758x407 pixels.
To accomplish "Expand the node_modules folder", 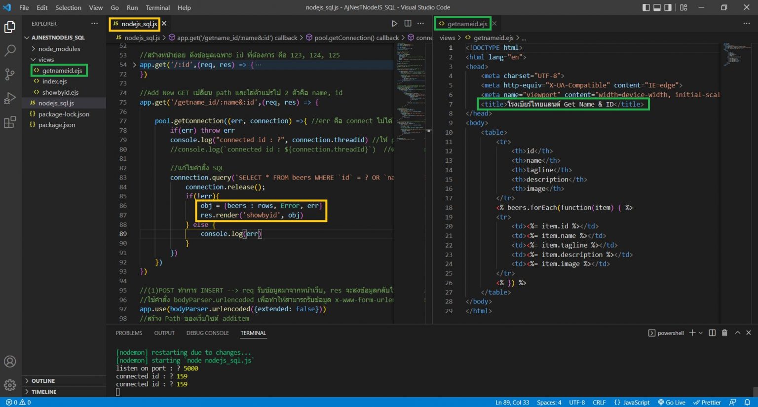I will pos(59,49).
